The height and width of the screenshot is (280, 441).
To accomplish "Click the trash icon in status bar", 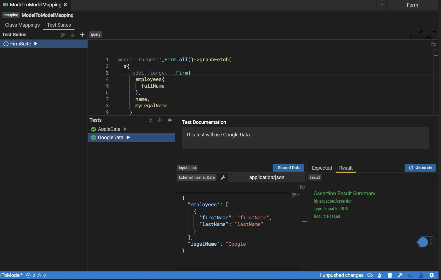I will click(x=390, y=275).
